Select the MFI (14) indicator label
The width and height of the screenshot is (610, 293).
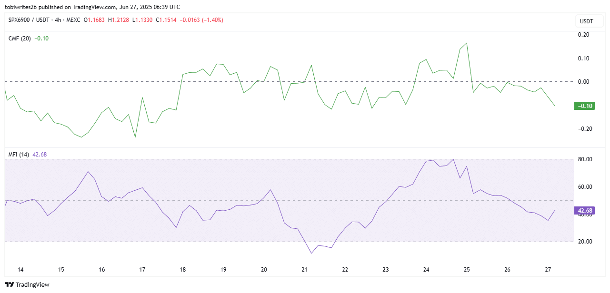click(x=19, y=155)
